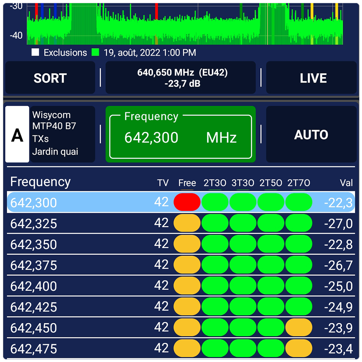This screenshot has width=362, height=362.
Task: Click the 2T30 column header
Action: point(215,183)
